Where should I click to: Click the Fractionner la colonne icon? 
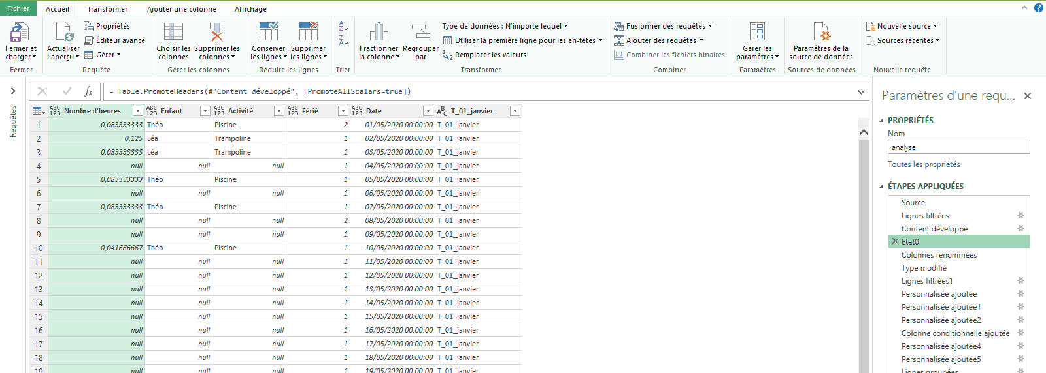click(379, 32)
